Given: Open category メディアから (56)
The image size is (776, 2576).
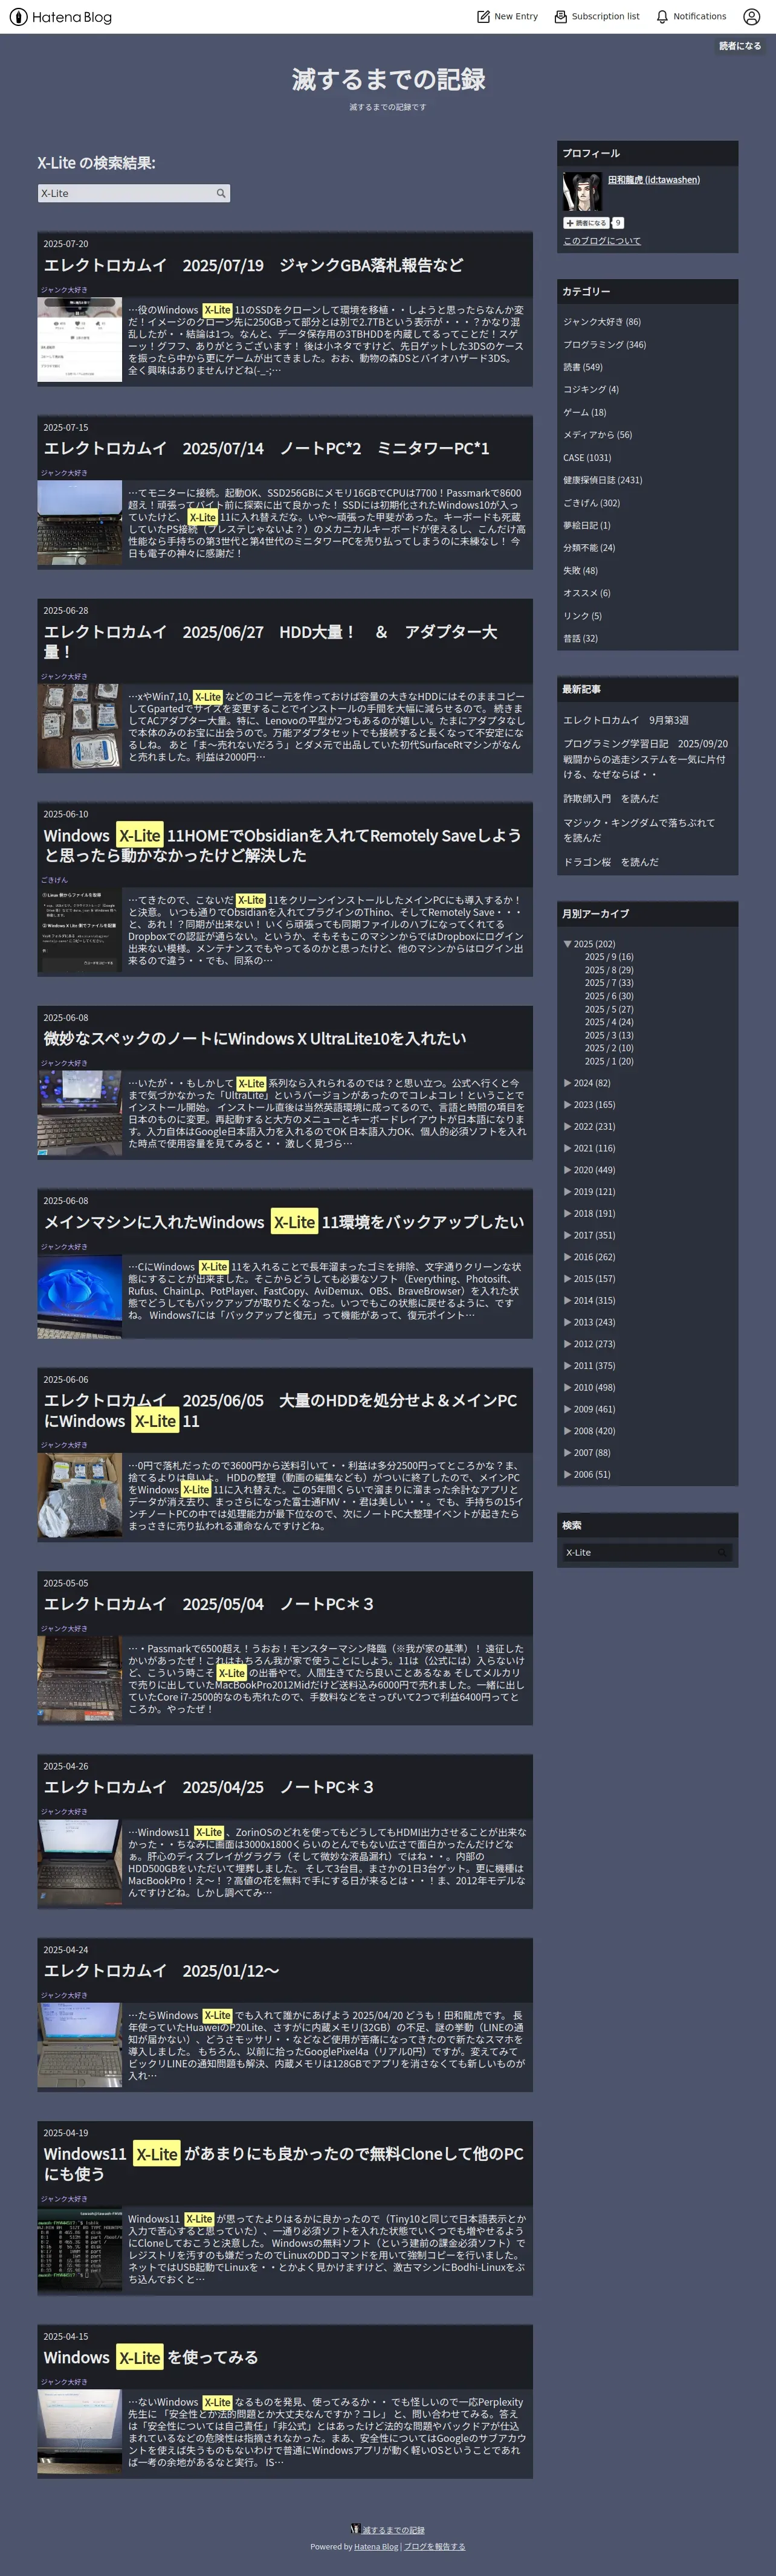Looking at the screenshot, I should coord(597,435).
